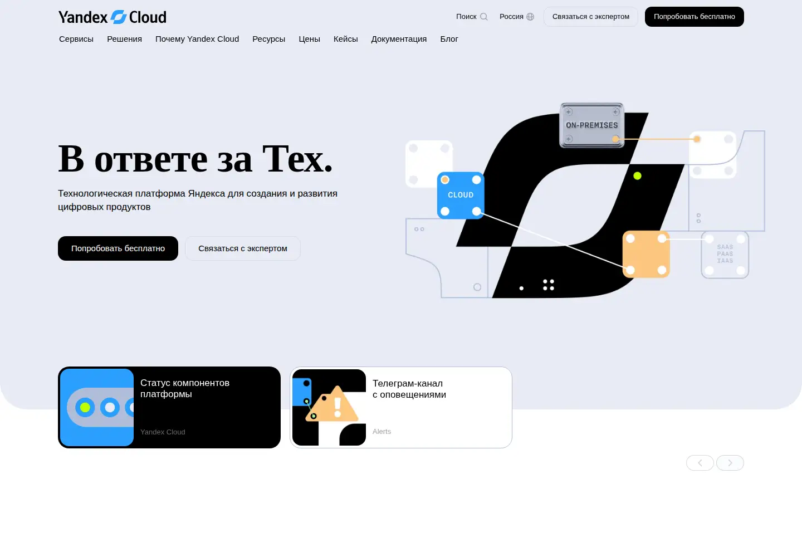
Task: Click the heading В ответе за Тех.
Action: coord(195,159)
